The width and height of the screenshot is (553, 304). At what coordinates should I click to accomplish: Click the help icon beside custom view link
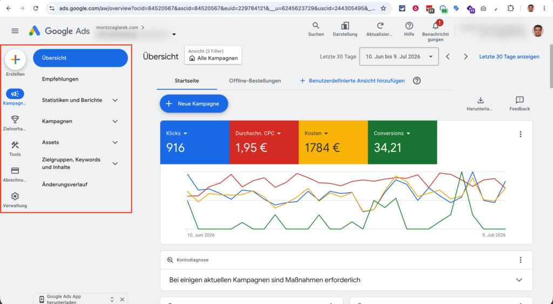[x=417, y=81]
